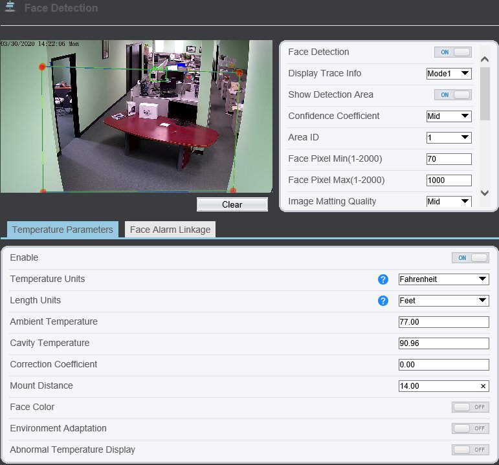499x465 pixels.
Task: Click the Face Detection header icon
Action: click(x=10, y=8)
